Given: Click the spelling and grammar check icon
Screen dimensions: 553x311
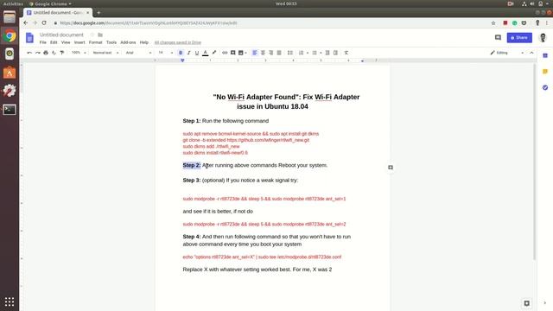Looking at the screenshot, I should (54, 53).
